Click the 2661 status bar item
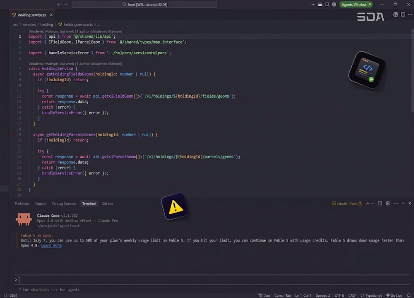 click(x=11, y=296)
